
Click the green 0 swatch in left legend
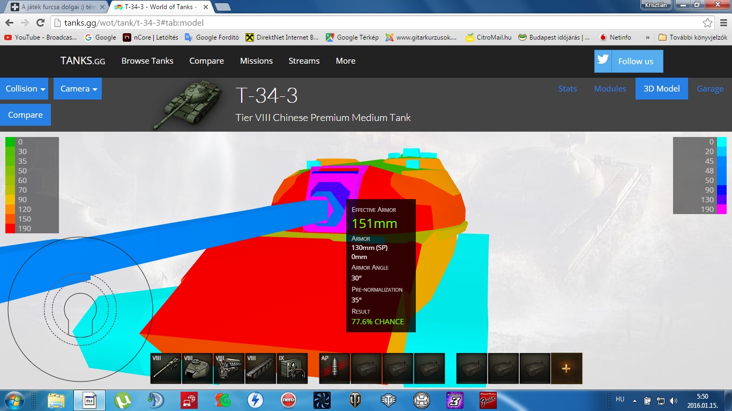[x=11, y=142]
